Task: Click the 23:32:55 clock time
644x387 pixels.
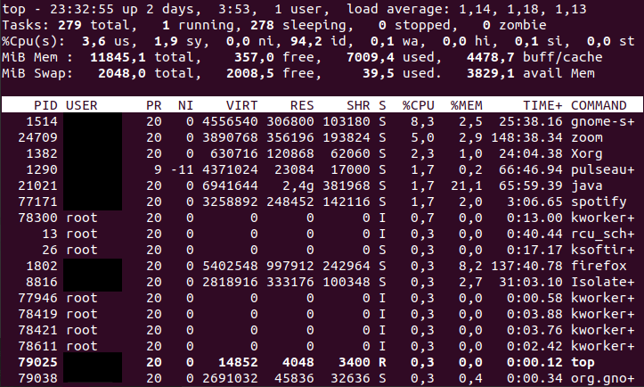Action: click(82, 10)
